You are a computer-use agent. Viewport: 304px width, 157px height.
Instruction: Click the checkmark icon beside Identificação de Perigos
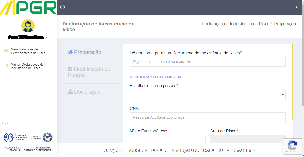[70, 69]
